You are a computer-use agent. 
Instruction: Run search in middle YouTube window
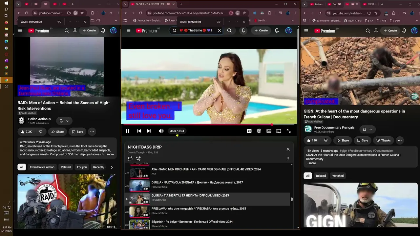pyautogui.click(x=229, y=30)
